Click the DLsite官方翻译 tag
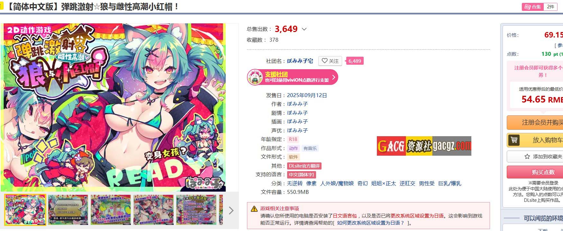Image resolution: width=563 pixels, height=231 pixels. point(304,166)
